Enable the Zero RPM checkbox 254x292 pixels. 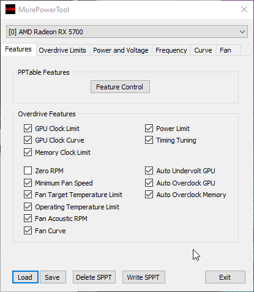click(28, 171)
